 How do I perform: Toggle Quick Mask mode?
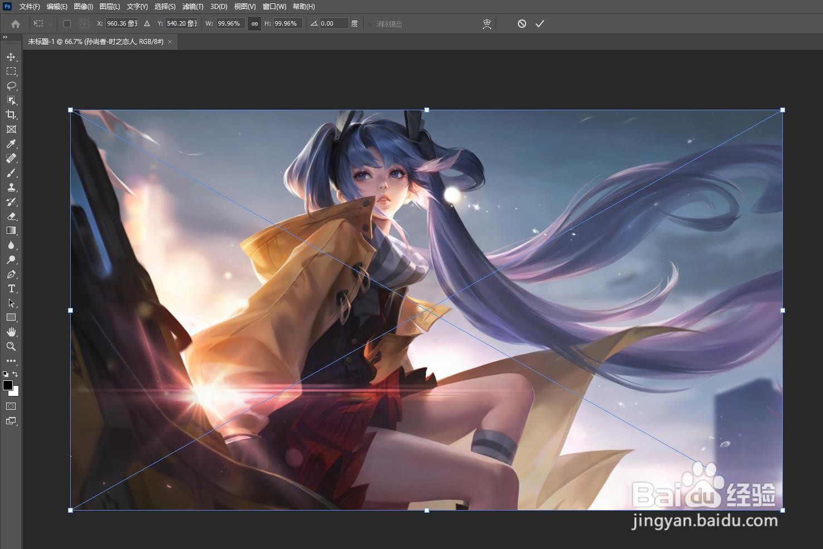pos(11,406)
